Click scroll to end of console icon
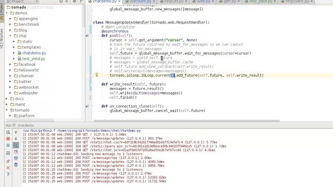This screenshot has height=187, width=333. click(16, 152)
